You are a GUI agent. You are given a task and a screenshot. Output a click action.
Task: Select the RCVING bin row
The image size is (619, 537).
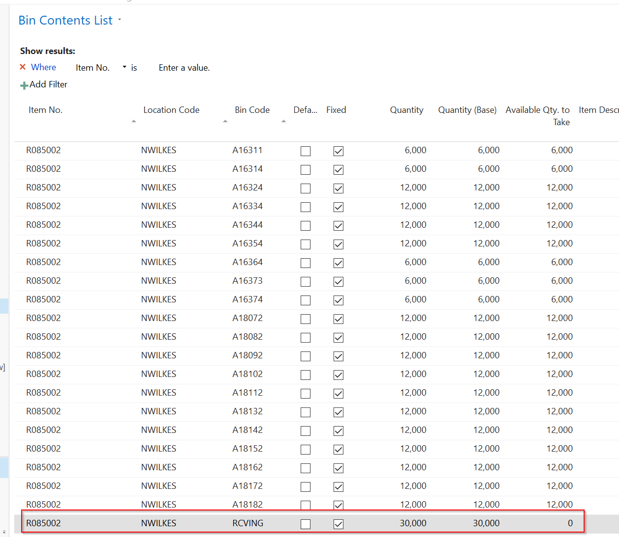point(43,523)
